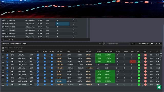Click the ABS_Rostelecom name cell
Image resolution: width=164 pixels, height=92 pixels.
click(24, 78)
